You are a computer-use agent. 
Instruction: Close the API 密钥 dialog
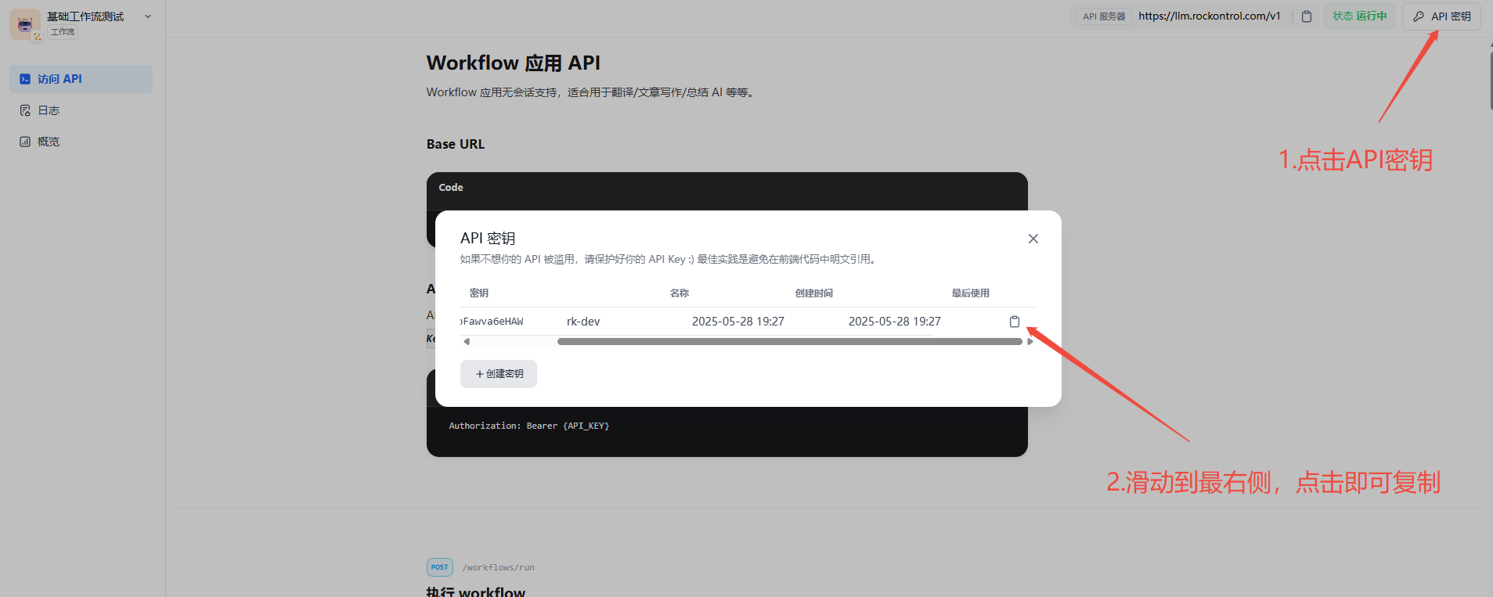[x=1033, y=239]
